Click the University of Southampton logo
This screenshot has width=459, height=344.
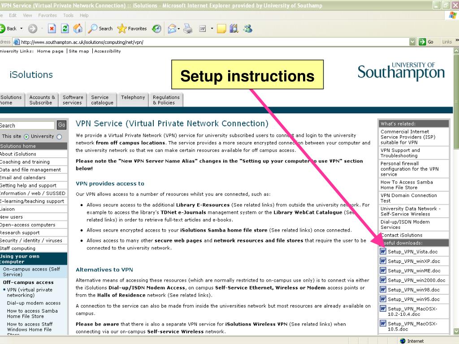pos(401,71)
